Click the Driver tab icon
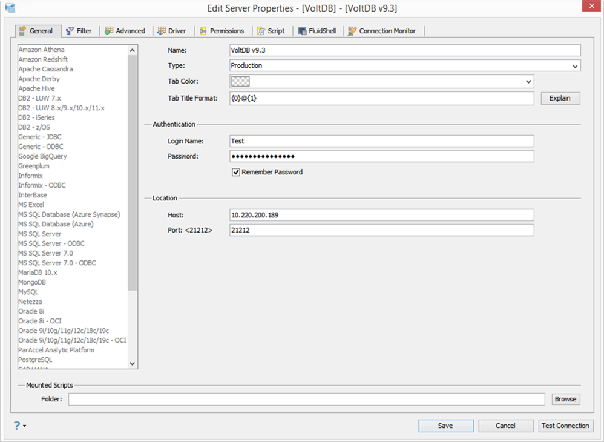 tap(162, 31)
